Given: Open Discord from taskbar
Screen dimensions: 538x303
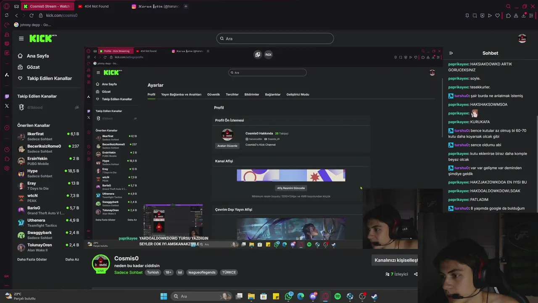Looking at the screenshot, I should (313, 296).
